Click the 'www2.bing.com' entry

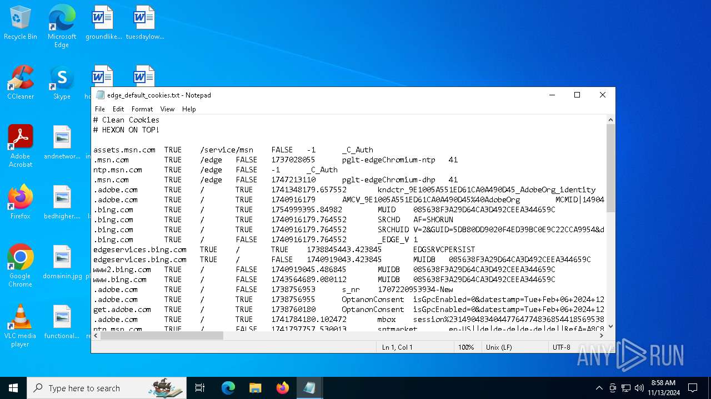pyautogui.click(x=122, y=269)
